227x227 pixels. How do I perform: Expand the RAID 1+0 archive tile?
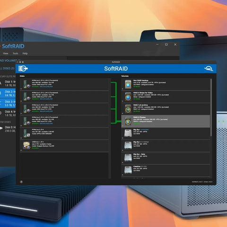(122, 113)
